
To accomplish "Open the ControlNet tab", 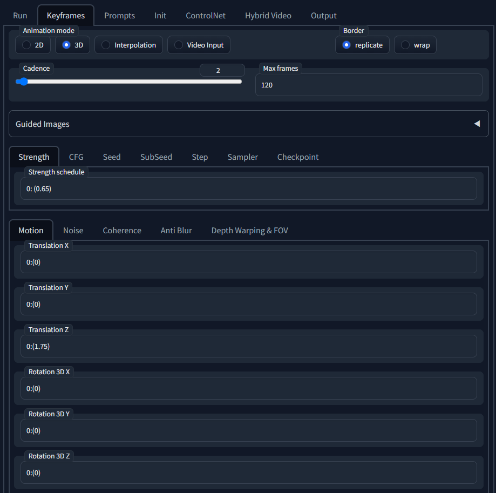I will tap(206, 16).
